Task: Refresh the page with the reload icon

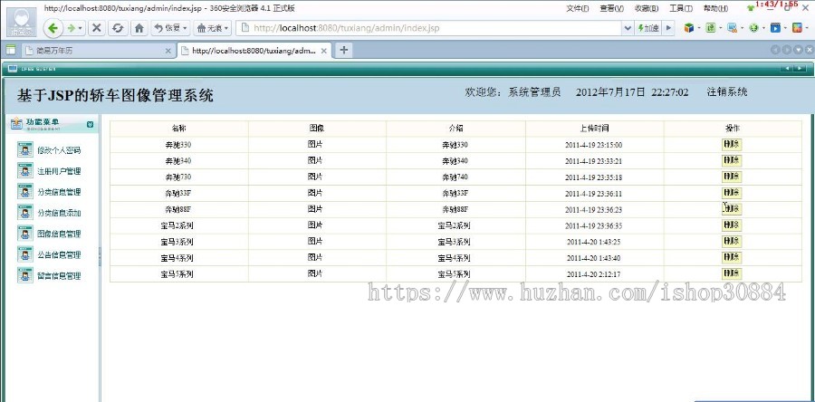Action: tap(118, 28)
